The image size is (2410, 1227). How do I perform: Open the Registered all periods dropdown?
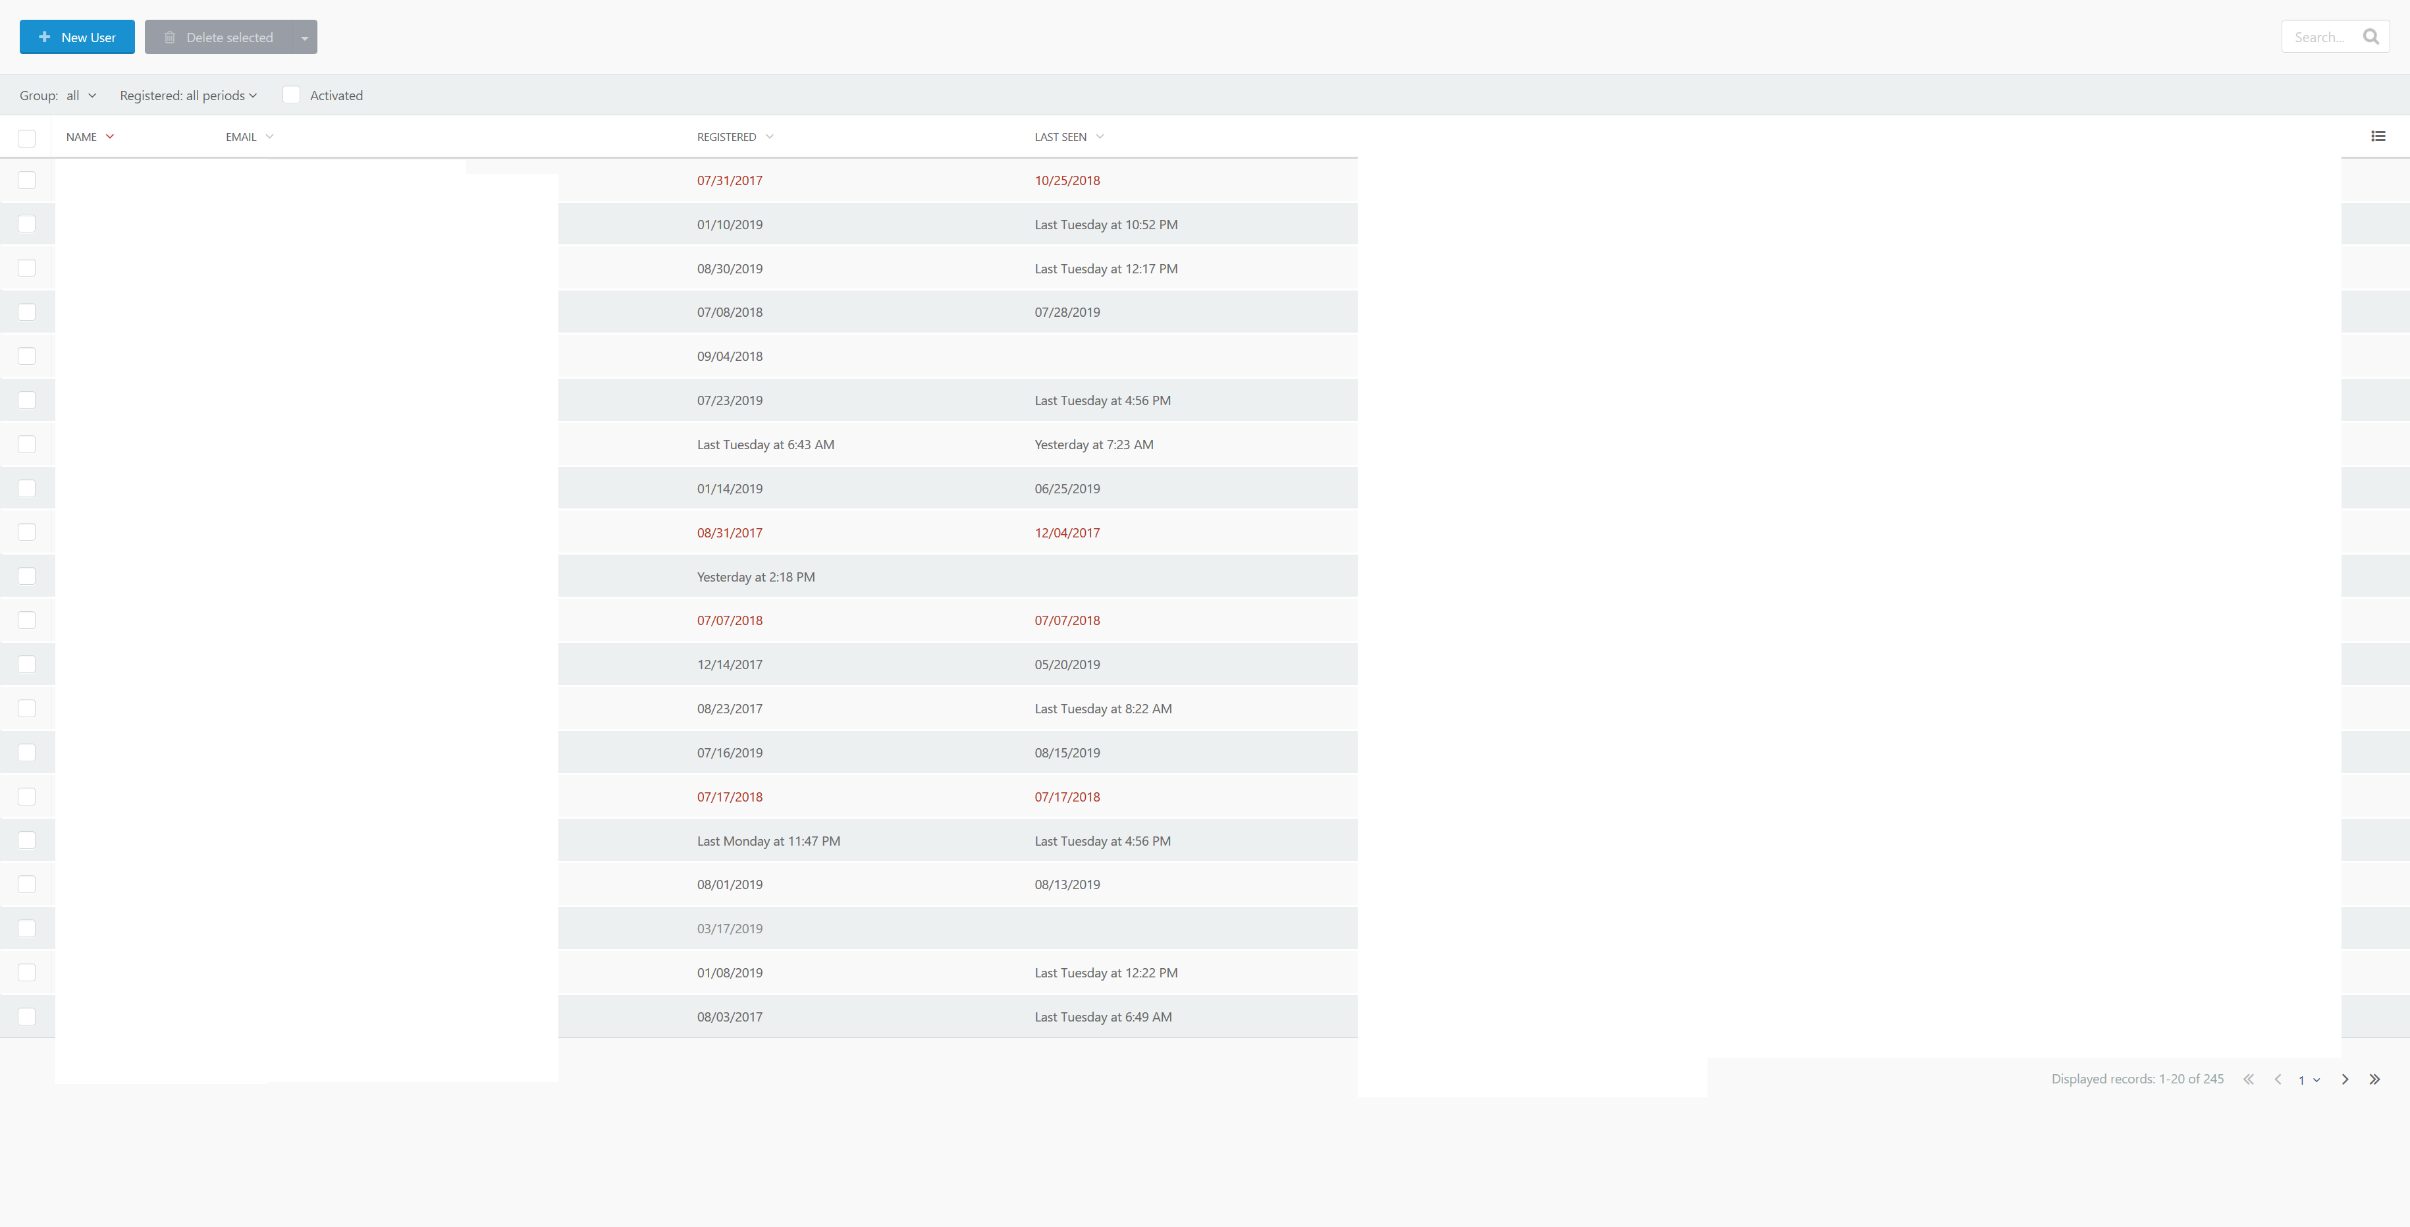pos(188,95)
